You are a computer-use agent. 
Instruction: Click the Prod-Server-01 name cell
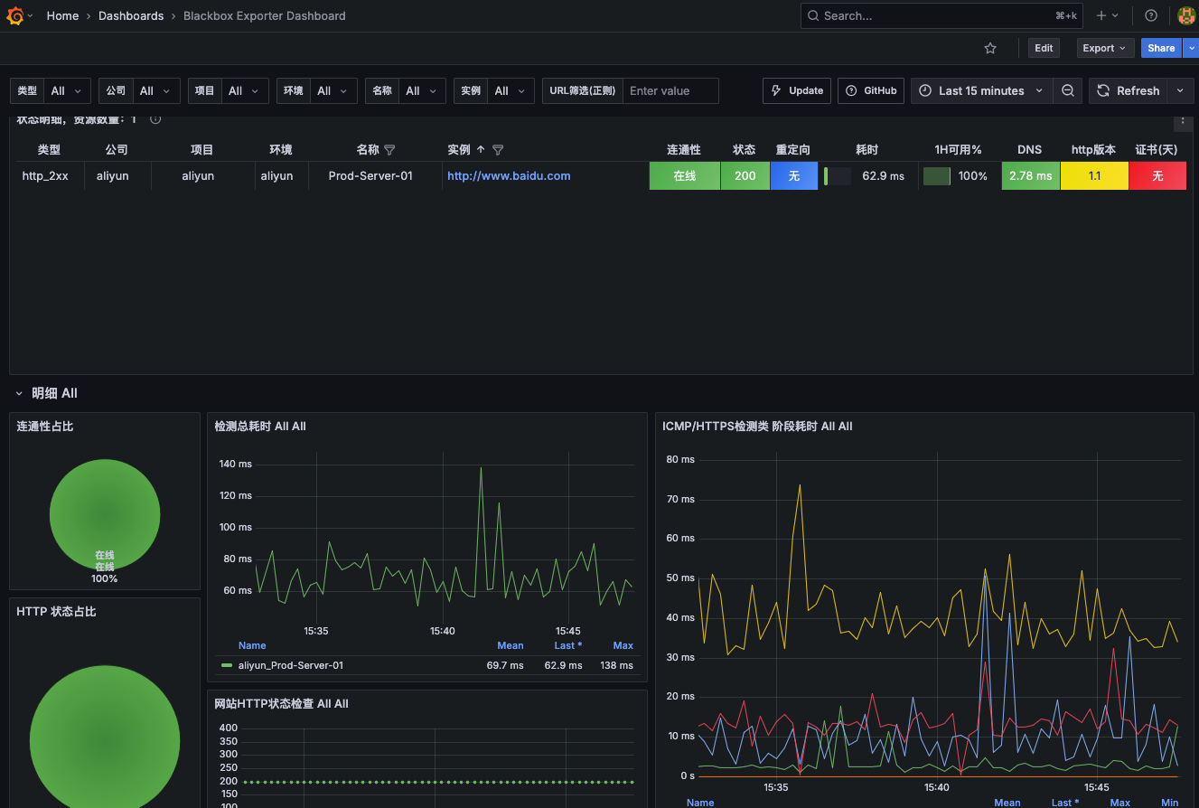coord(370,176)
